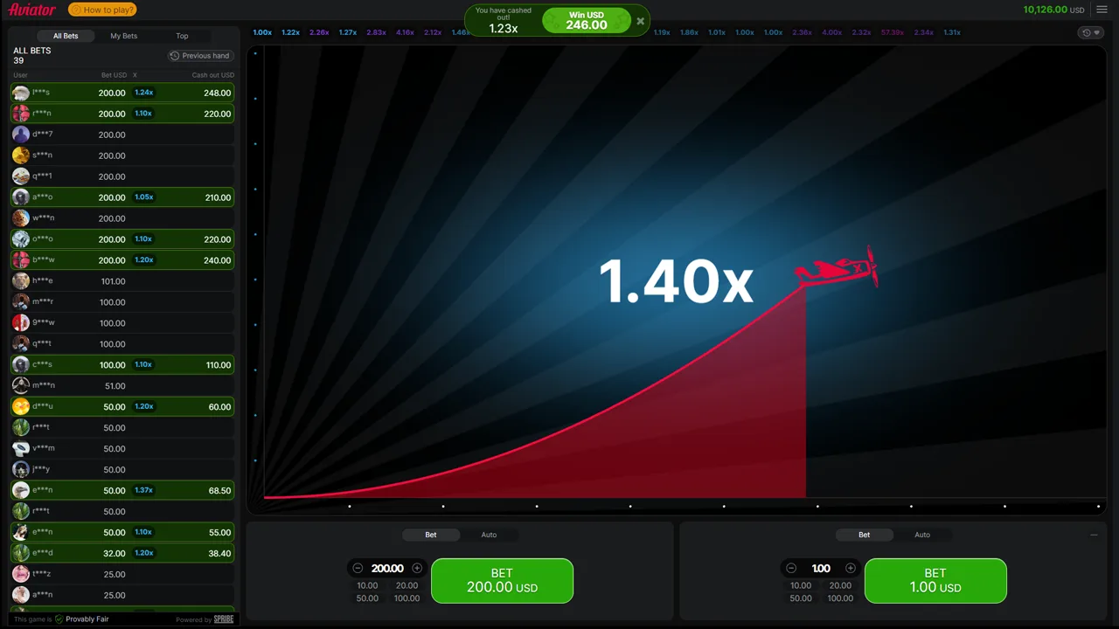
Task: Show the Previous hand bets
Action: (x=200, y=56)
